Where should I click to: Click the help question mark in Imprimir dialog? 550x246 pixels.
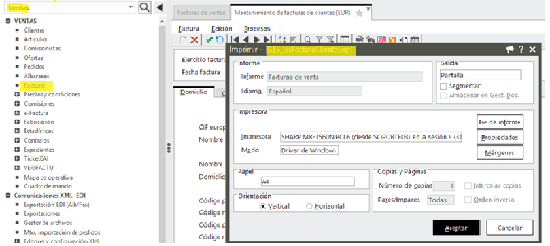tap(521, 50)
